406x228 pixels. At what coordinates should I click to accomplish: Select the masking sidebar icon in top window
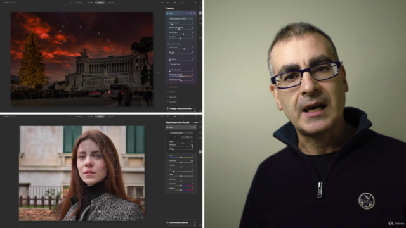(x=200, y=38)
